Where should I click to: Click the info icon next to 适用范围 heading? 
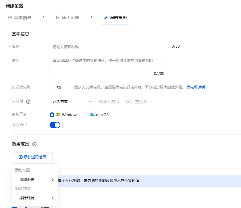(x=34, y=144)
